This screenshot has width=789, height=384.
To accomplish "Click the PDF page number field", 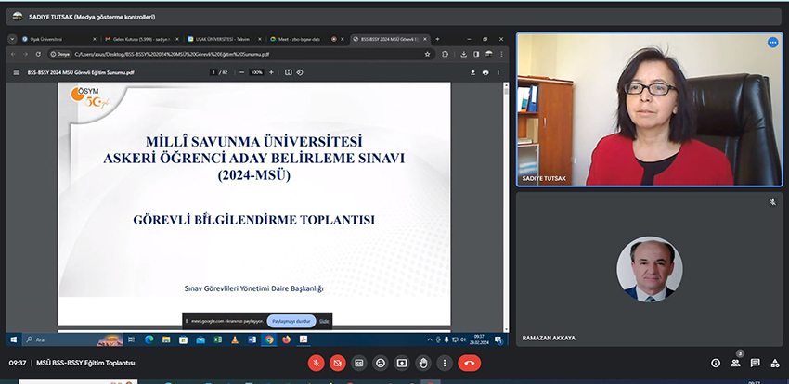I will 213,71.
